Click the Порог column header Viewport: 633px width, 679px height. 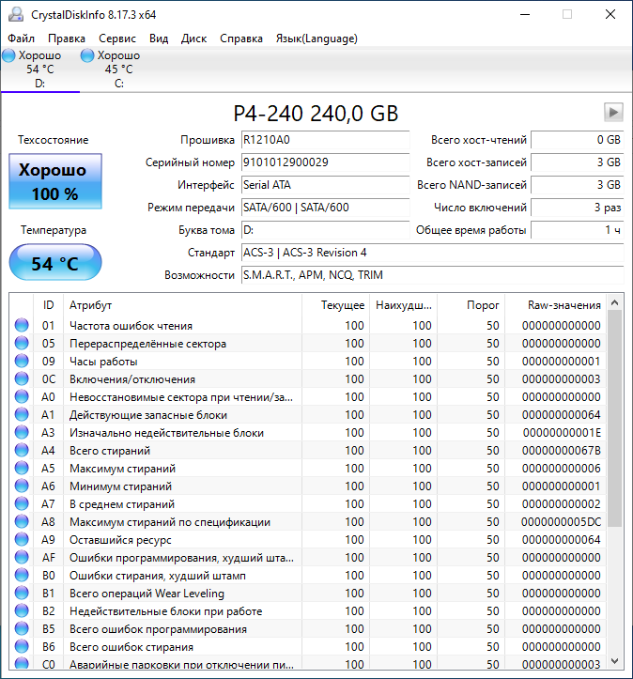tap(471, 305)
